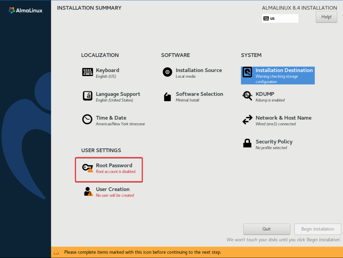This screenshot has height=258, width=343.
Task: Click the User Creation person icon
Action: [88, 192]
